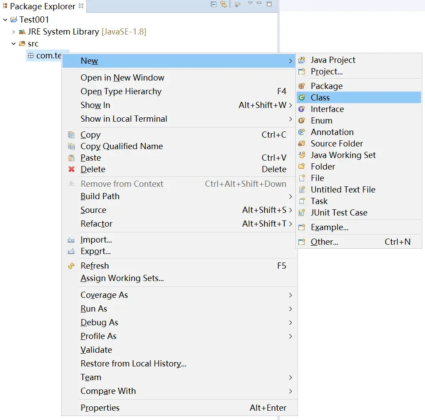425x420 pixels.
Task: Click the Copy icon in context menu
Action: point(71,135)
